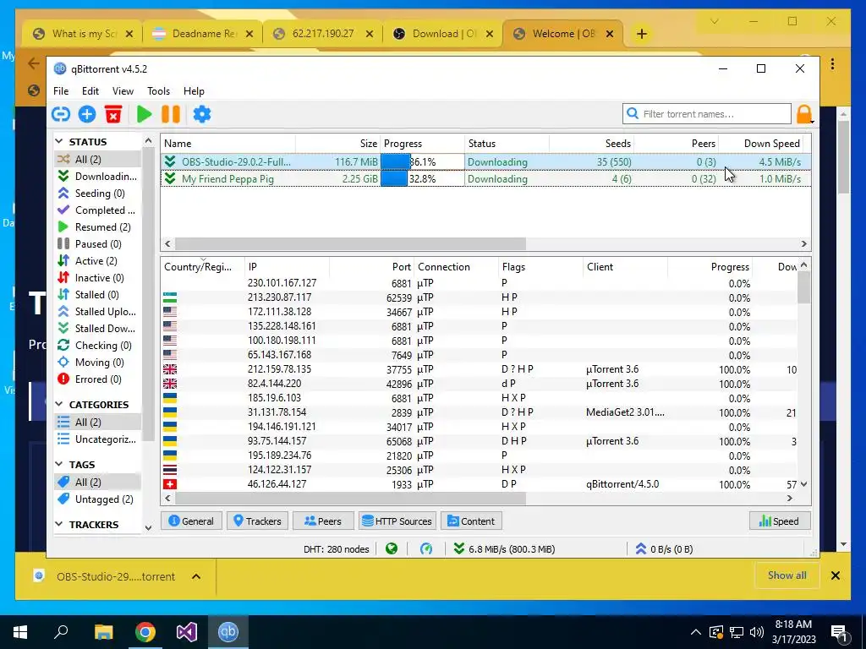Screen dimensions: 866x649
Task: Open Options via the blue gear icon
Action: [x=202, y=114]
